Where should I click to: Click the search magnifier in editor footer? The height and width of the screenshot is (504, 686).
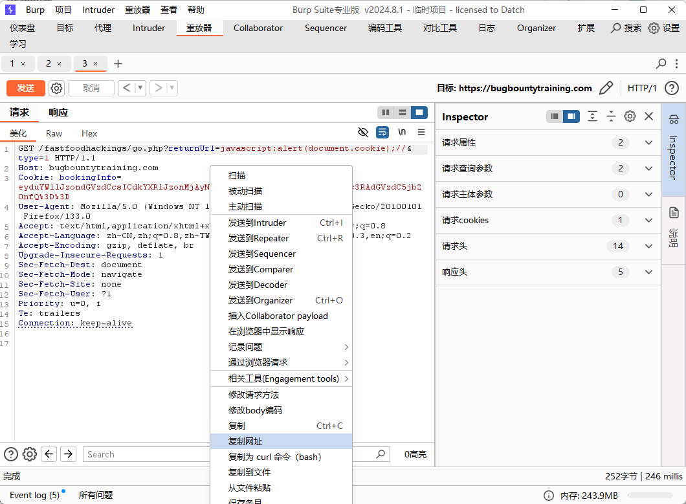coord(381,454)
